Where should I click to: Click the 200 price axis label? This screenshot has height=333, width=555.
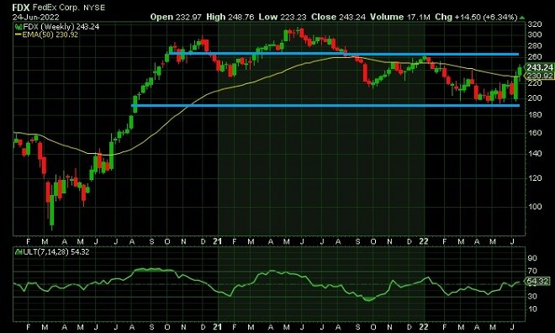(x=535, y=98)
